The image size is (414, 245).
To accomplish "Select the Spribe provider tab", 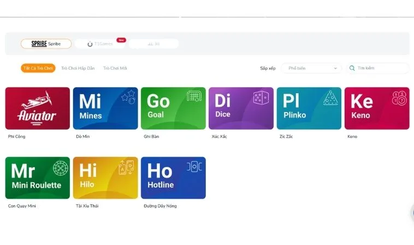I will pyautogui.click(x=46, y=44).
